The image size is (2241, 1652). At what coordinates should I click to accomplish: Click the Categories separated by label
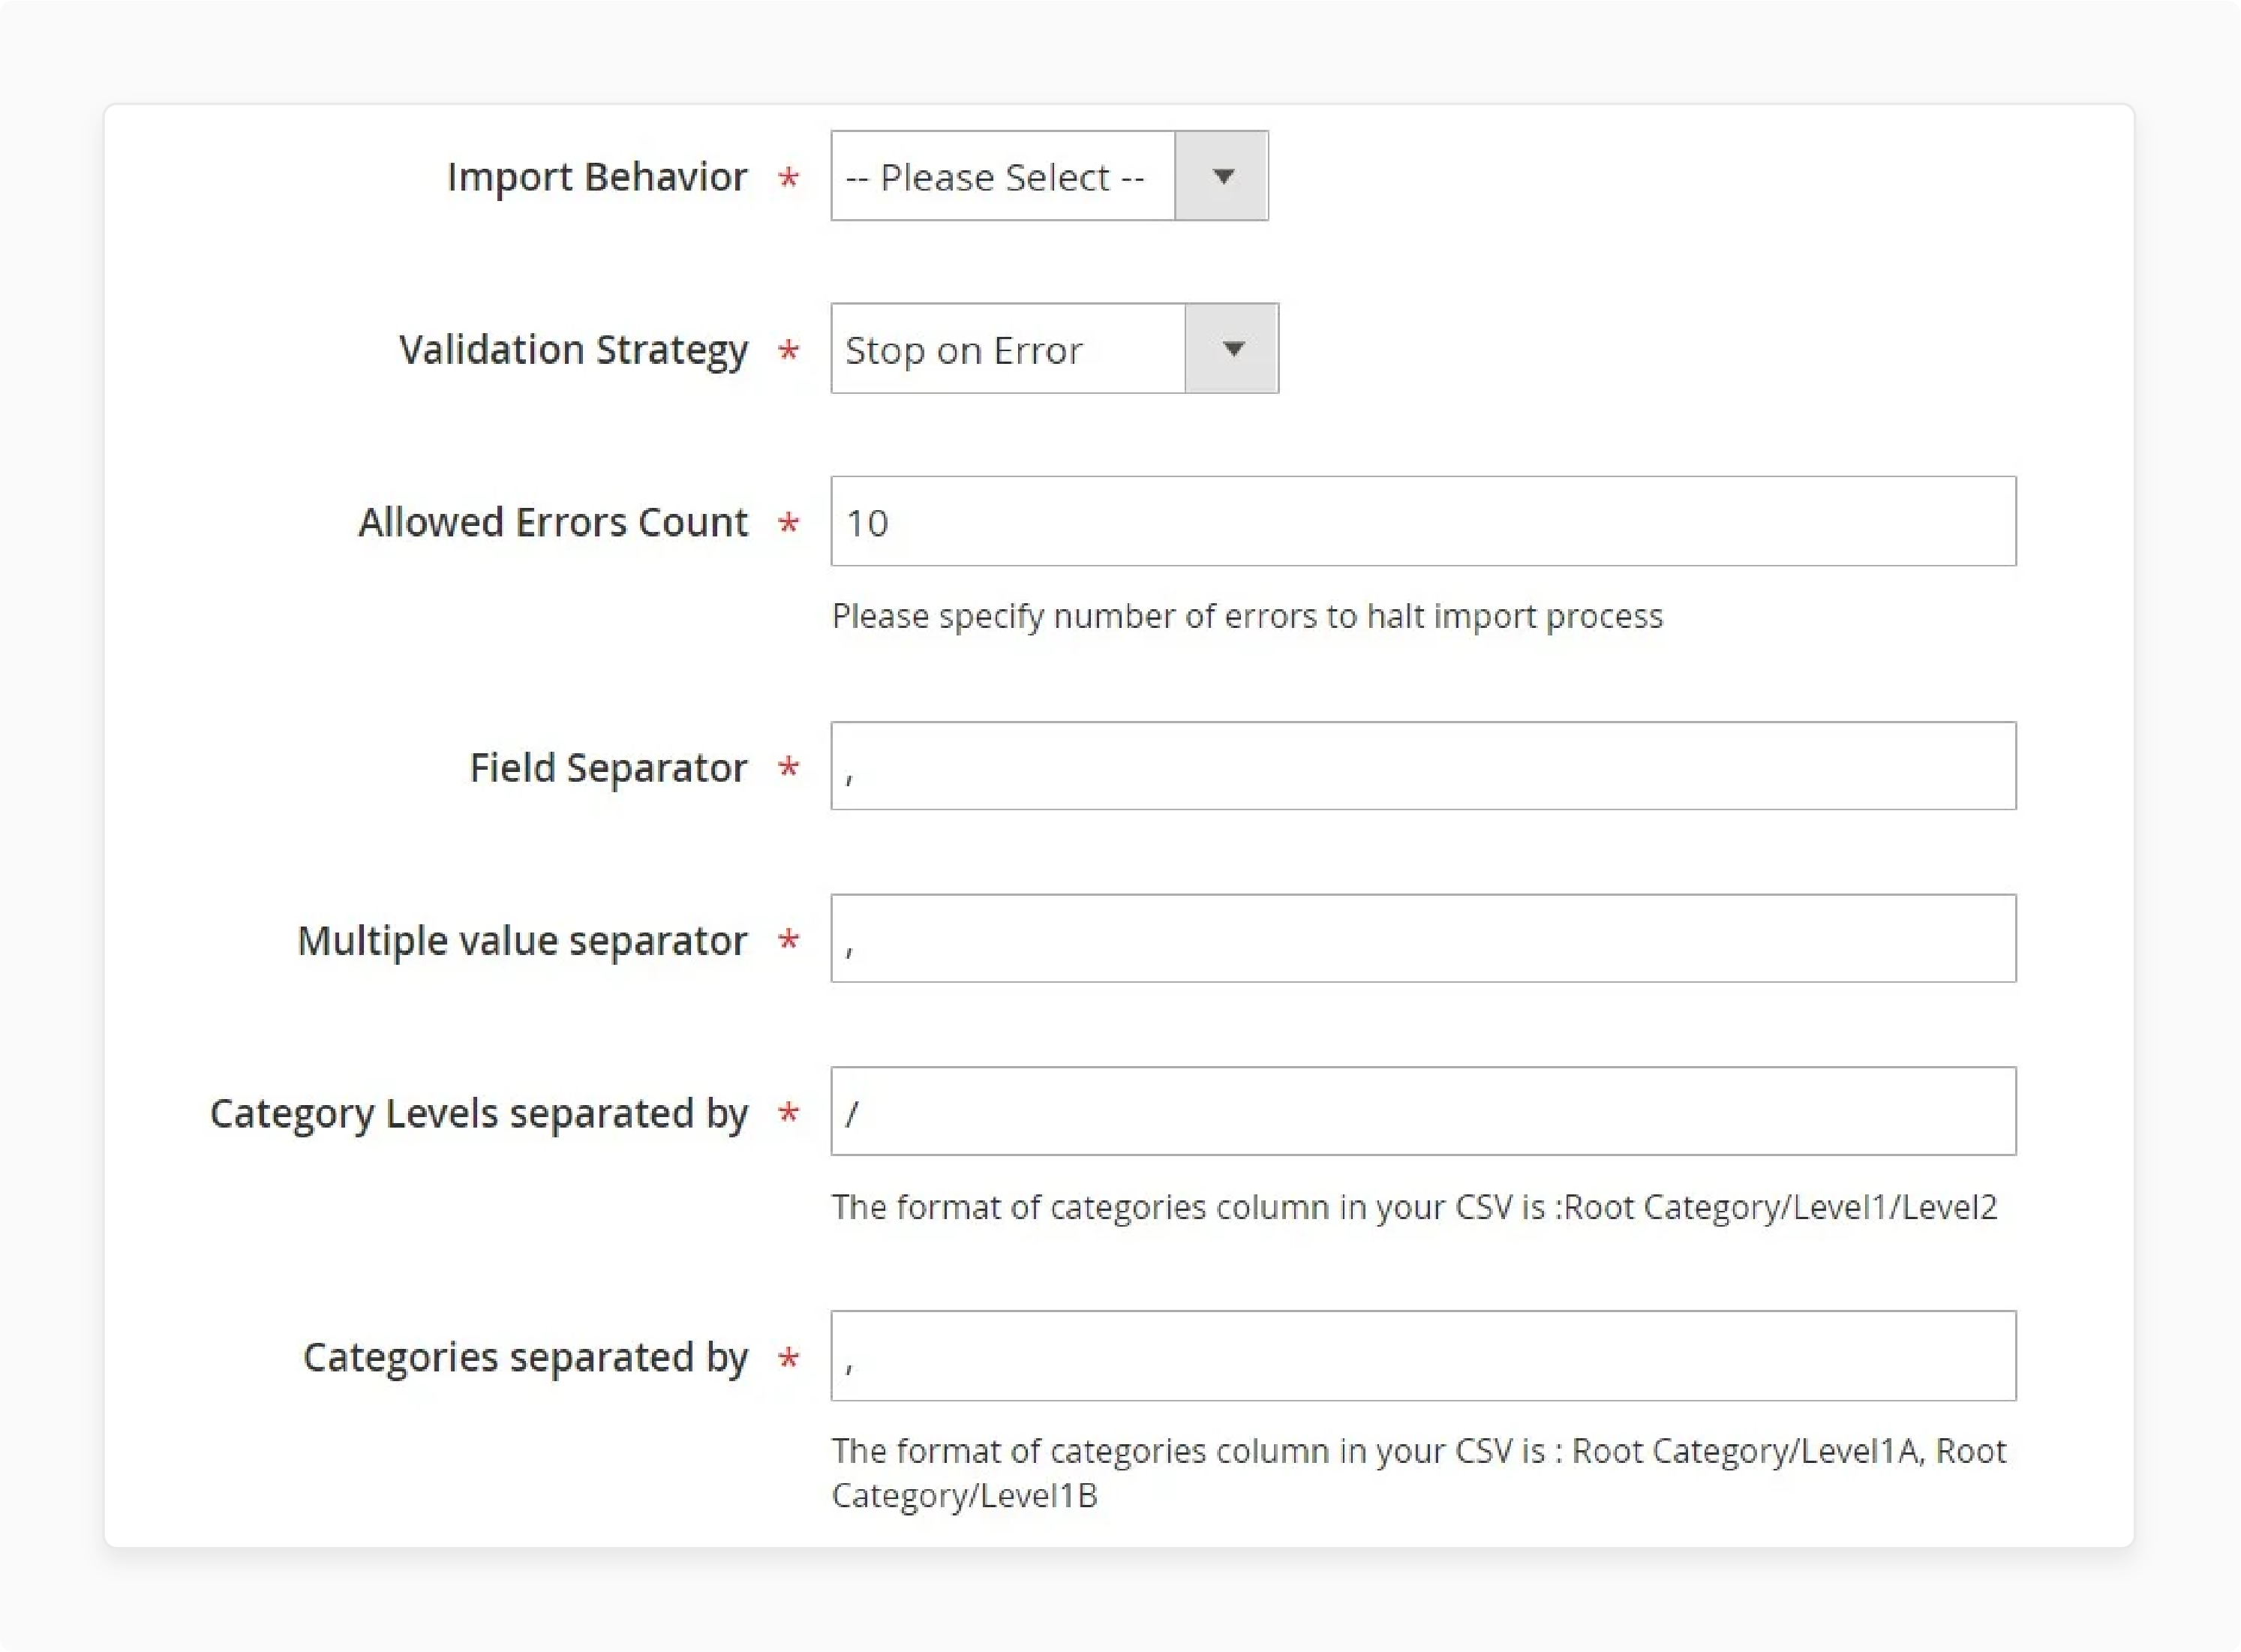[526, 1358]
